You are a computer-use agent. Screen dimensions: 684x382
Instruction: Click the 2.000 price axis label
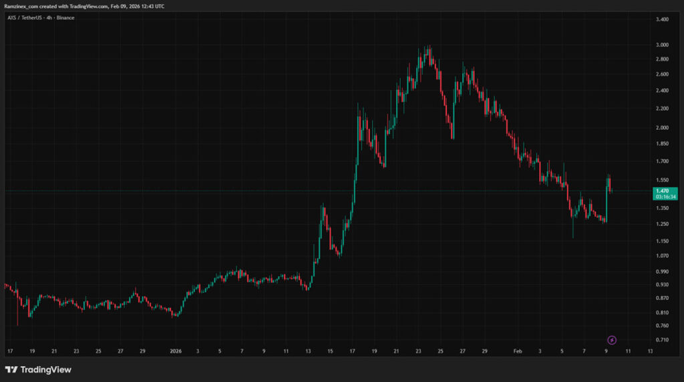[662, 128]
